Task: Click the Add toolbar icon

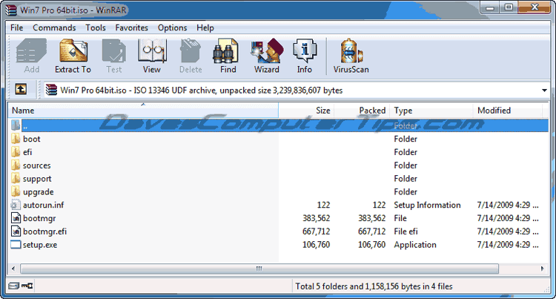Action: pos(31,51)
